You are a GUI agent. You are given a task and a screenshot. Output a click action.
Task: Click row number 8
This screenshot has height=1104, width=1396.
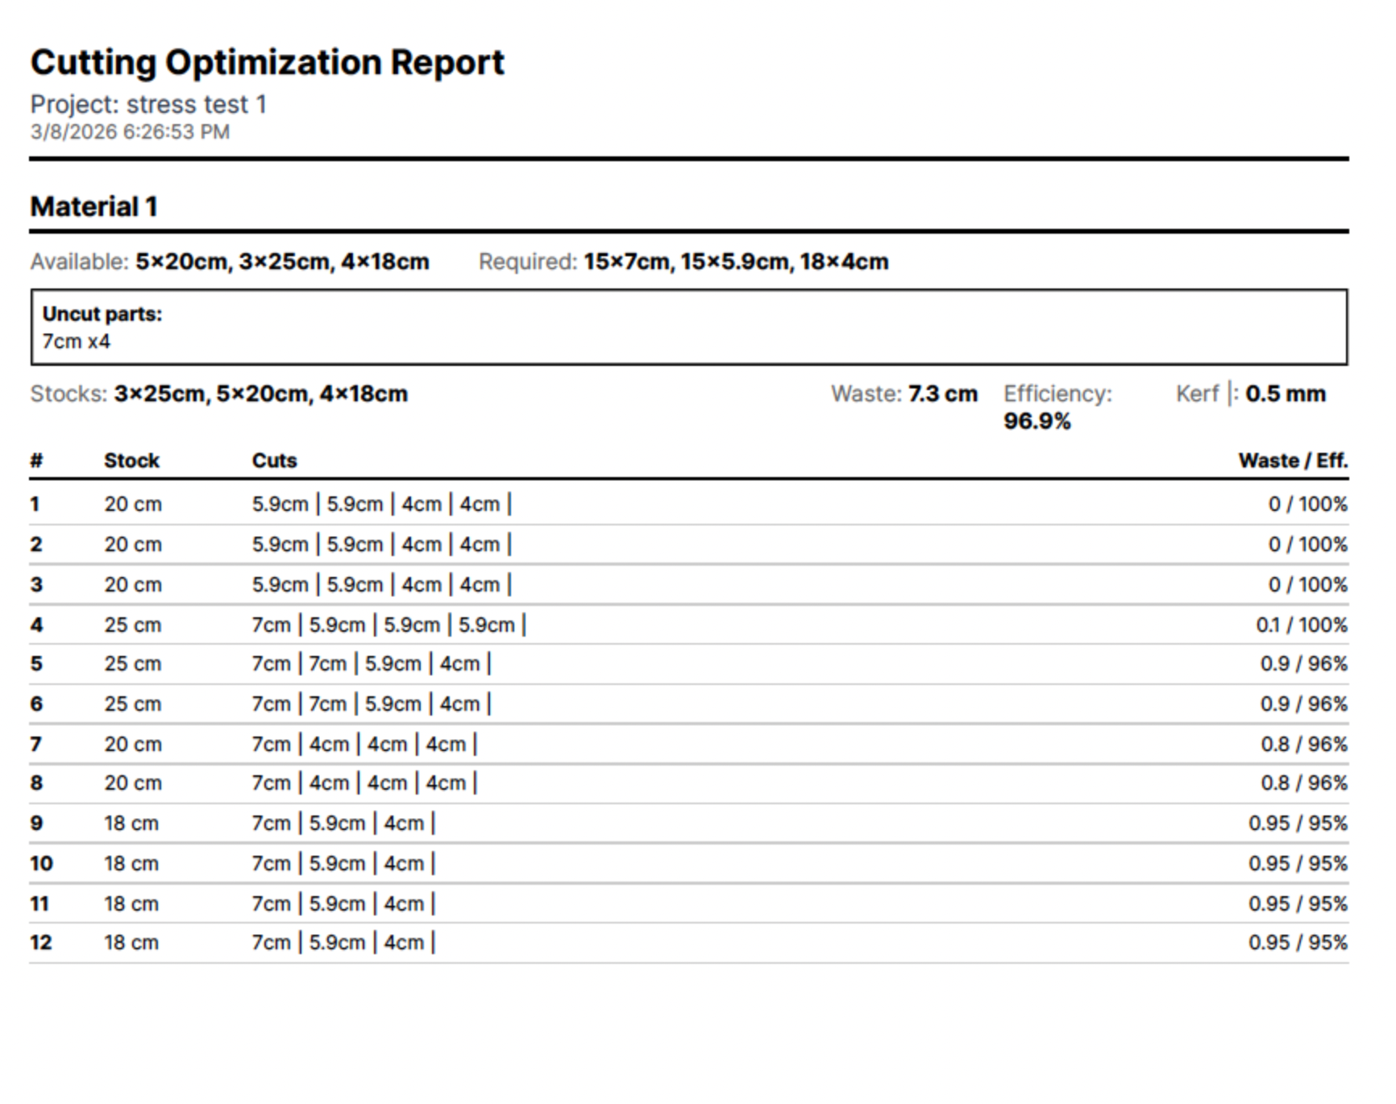[x=36, y=783]
